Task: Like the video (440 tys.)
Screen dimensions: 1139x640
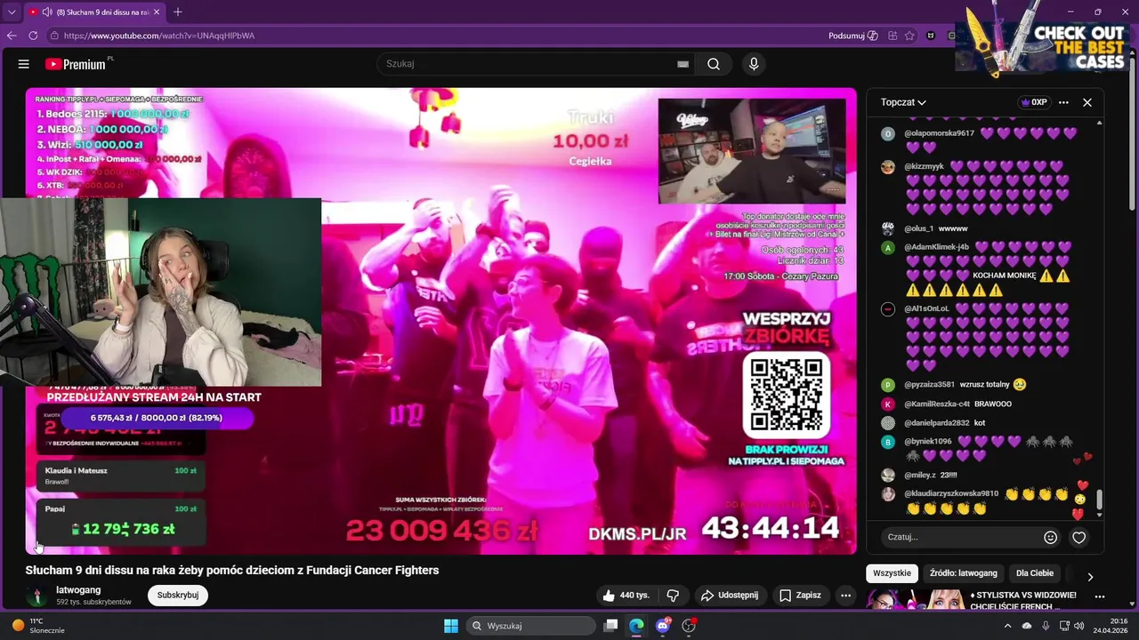Action: [x=626, y=595]
